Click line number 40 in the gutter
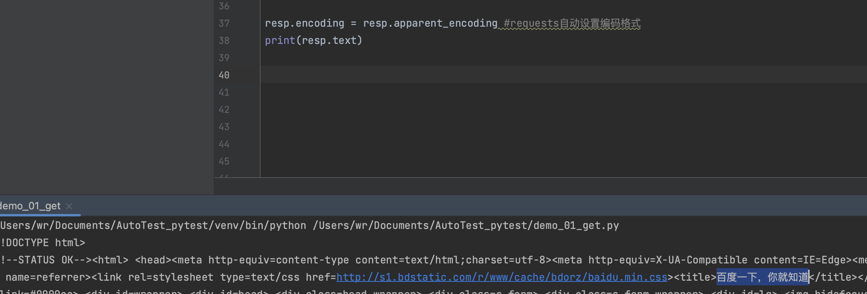The image size is (867, 294). point(224,75)
